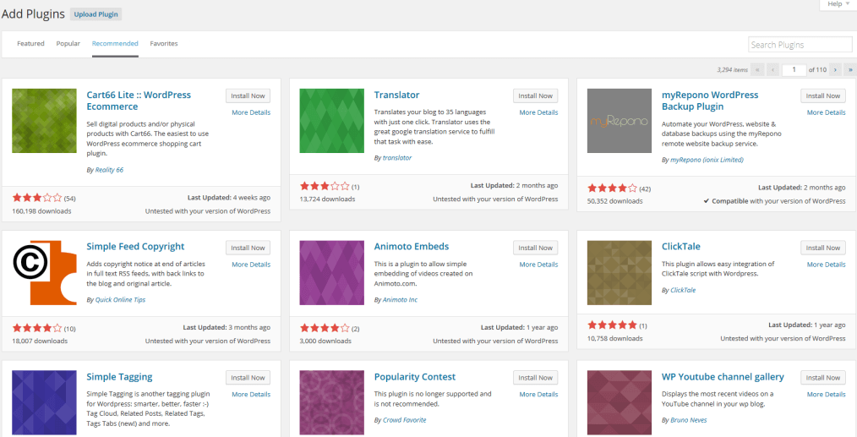The image size is (857, 437).
Task: Click myRepono star rating
Action: click(x=612, y=188)
